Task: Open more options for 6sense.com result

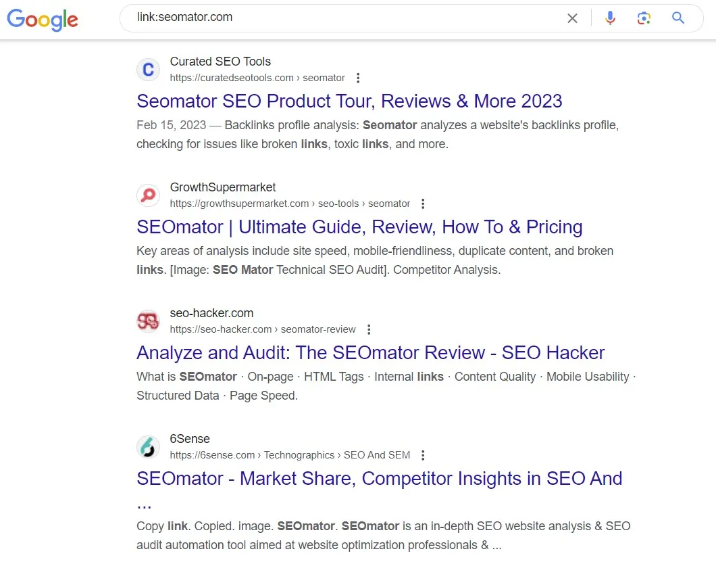Action: click(423, 455)
